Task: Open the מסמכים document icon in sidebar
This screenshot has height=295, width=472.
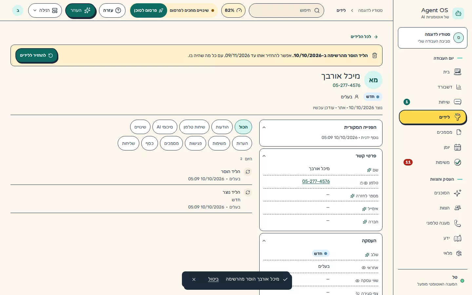Action: click(x=459, y=132)
